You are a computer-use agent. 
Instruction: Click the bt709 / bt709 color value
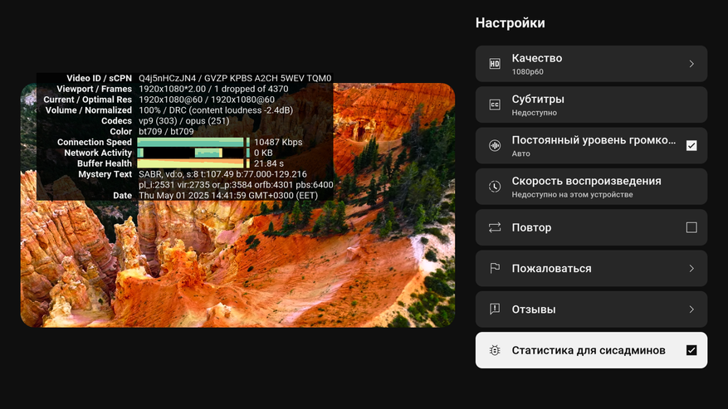166,131
